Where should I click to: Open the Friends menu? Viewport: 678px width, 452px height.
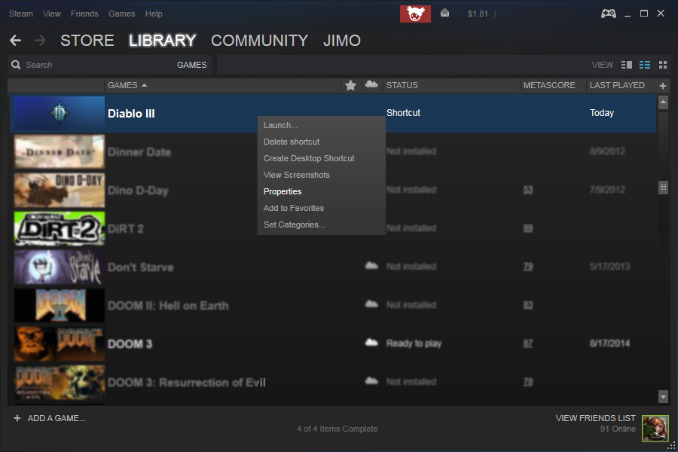coord(84,14)
